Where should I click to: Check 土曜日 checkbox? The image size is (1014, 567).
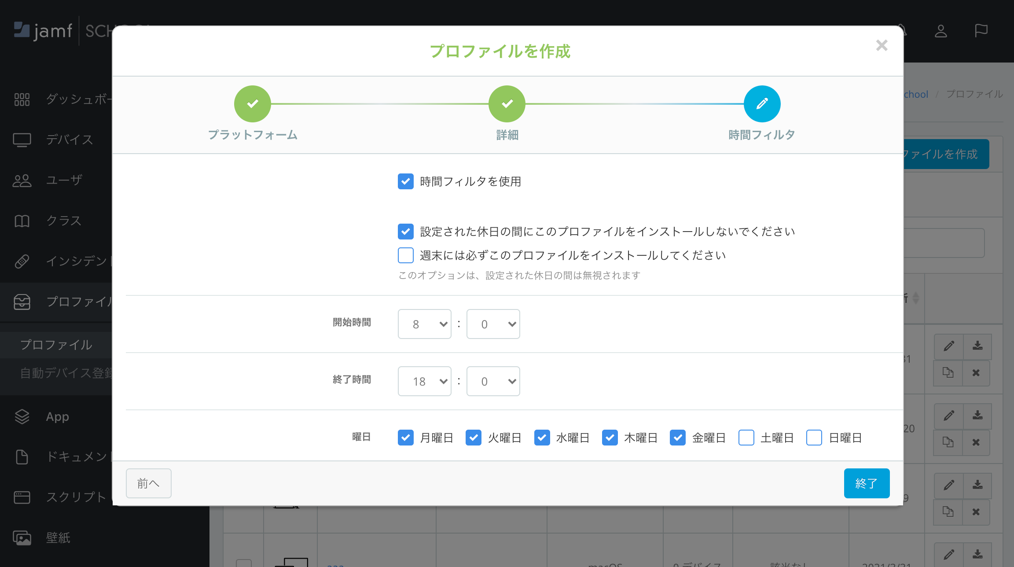(x=746, y=438)
